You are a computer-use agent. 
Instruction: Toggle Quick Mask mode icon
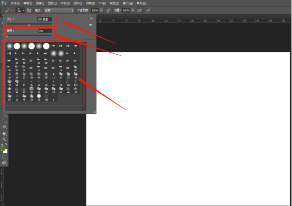click(x=4, y=157)
